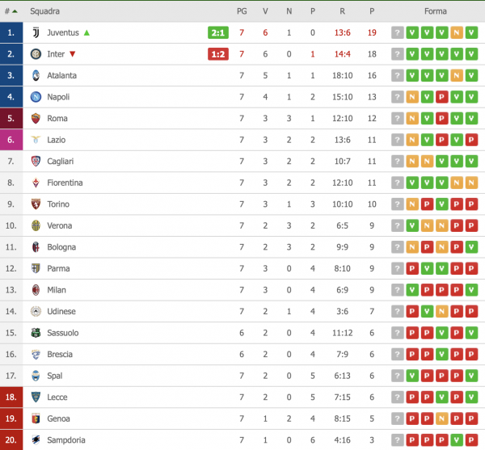This screenshot has height=450, width=485.
Task: Click the Inter club crest icon
Action: [x=36, y=54]
